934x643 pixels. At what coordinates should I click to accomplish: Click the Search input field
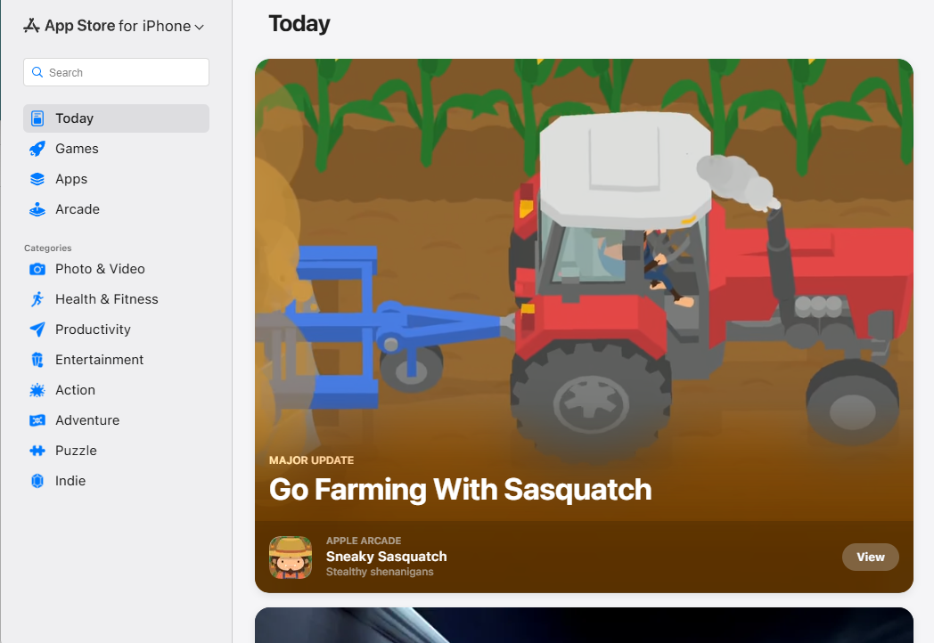125,73
